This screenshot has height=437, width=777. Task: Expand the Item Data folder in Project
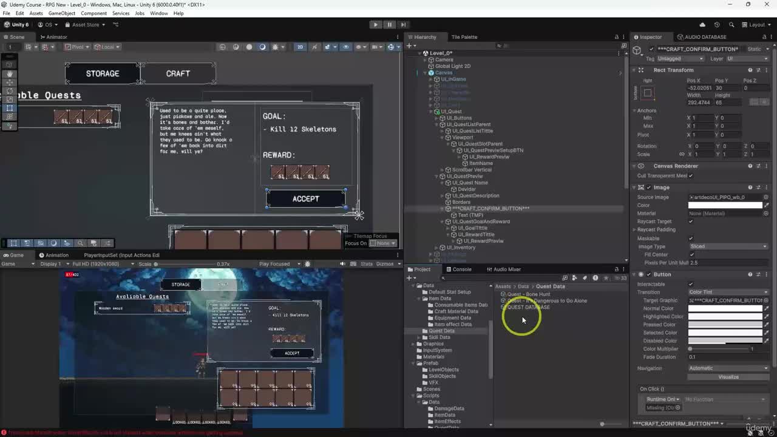tap(419, 299)
